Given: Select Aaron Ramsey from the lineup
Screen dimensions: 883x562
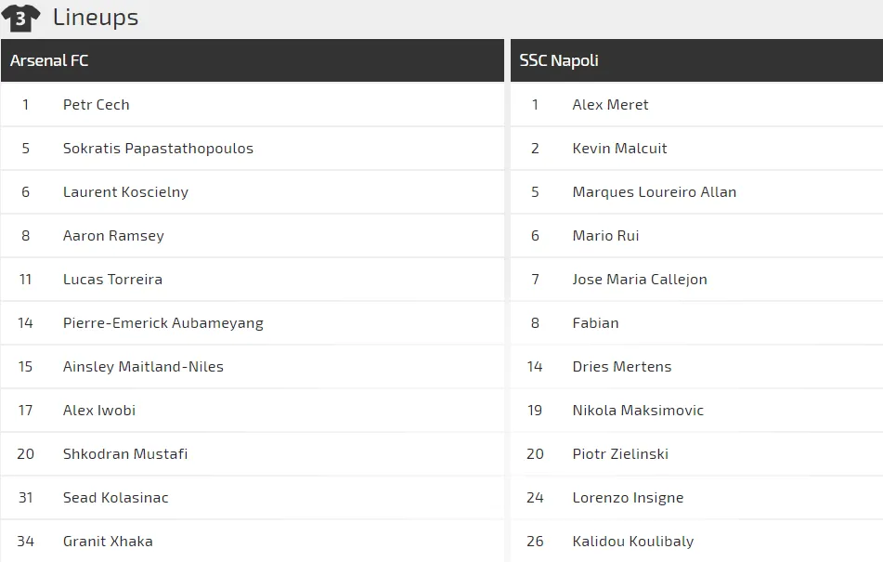Looking at the screenshot, I should coord(113,236).
